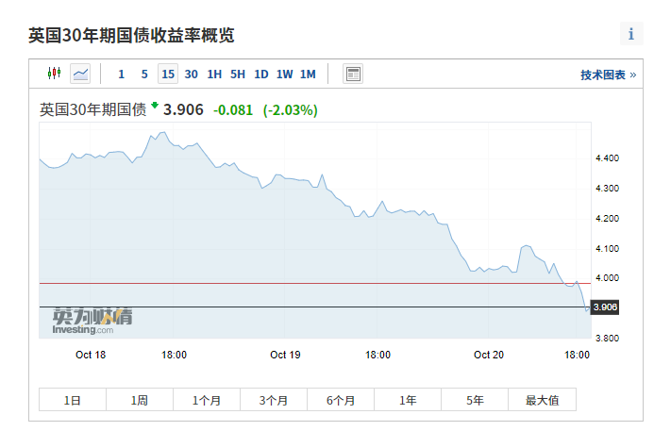Click the info icon beside the title

tap(630, 34)
